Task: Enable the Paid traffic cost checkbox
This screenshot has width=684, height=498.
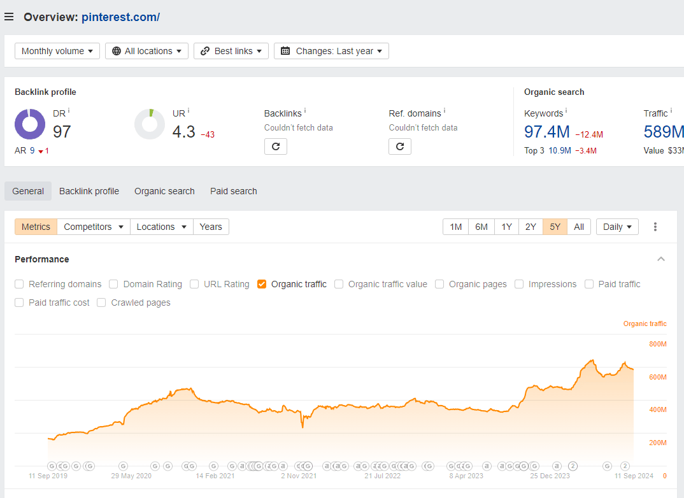Action: [19, 302]
